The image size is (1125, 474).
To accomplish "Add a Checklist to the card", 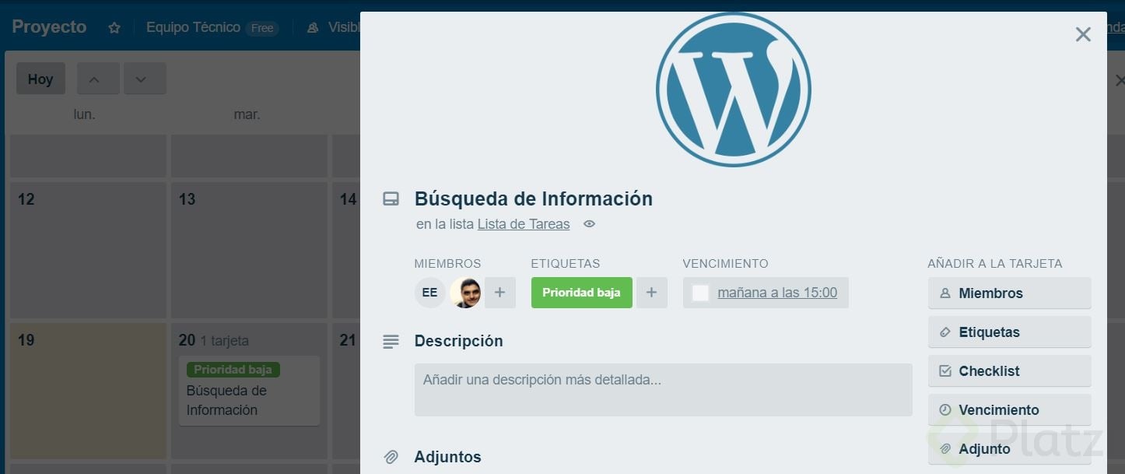I will coord(1010,371).
